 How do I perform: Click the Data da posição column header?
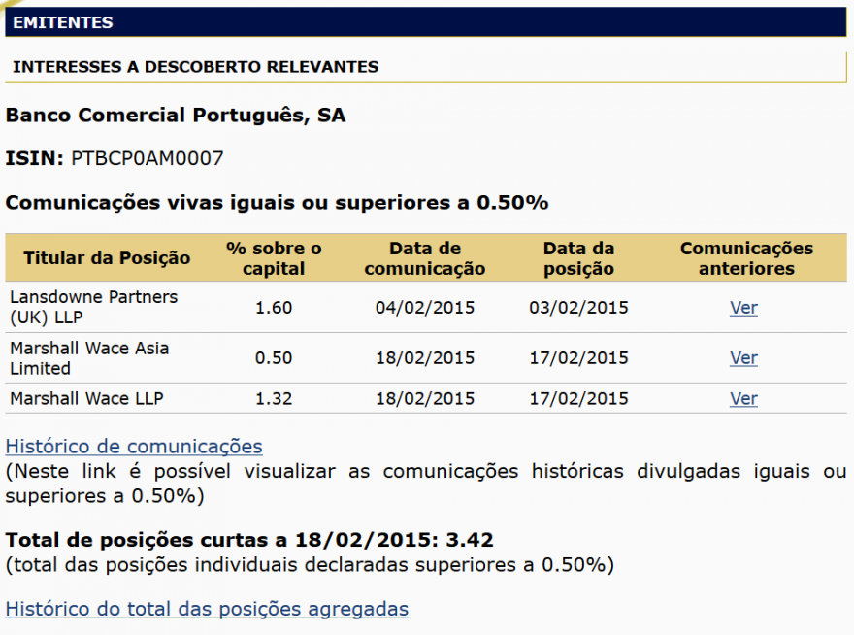click(578, 257)
